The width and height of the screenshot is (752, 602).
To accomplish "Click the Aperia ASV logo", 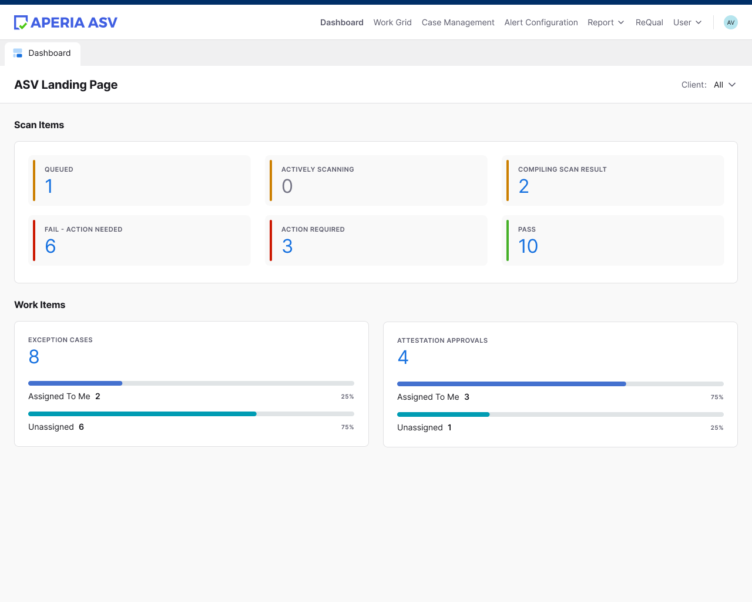I will (x=66, y=22).
